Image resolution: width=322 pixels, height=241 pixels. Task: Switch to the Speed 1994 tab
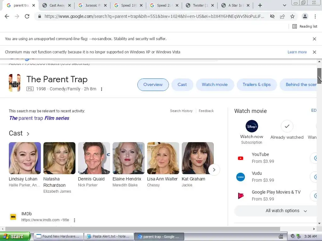[x=128, y=5]
